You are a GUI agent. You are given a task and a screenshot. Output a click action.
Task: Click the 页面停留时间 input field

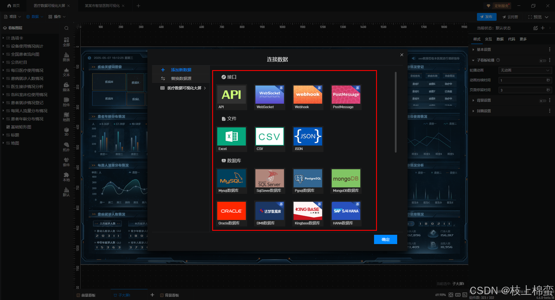(525, 90)
